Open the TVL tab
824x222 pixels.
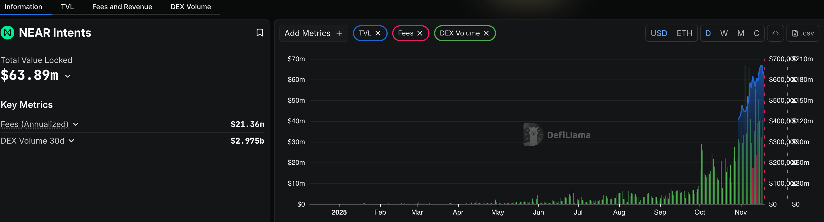tap(67, 7)
